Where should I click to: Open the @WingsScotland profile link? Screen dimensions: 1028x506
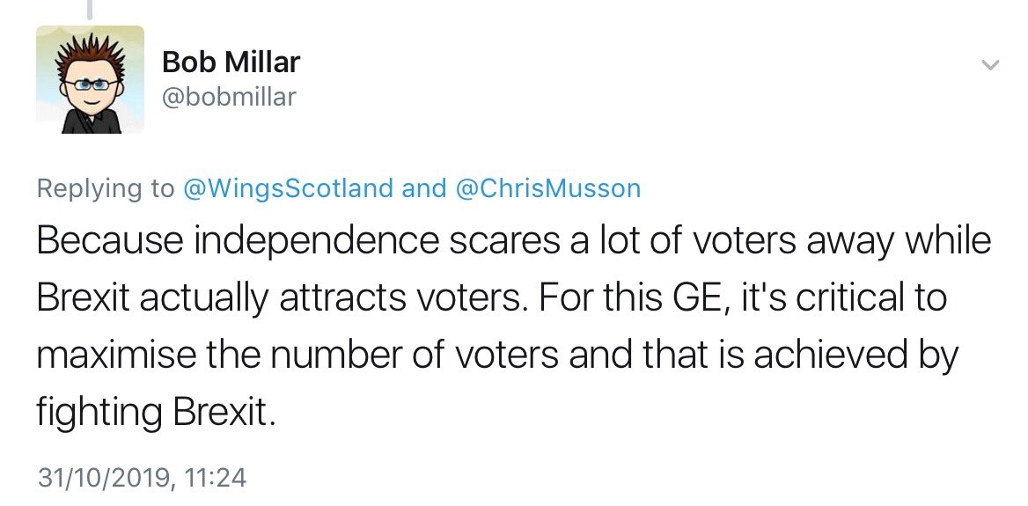click(x=289, y=189)
